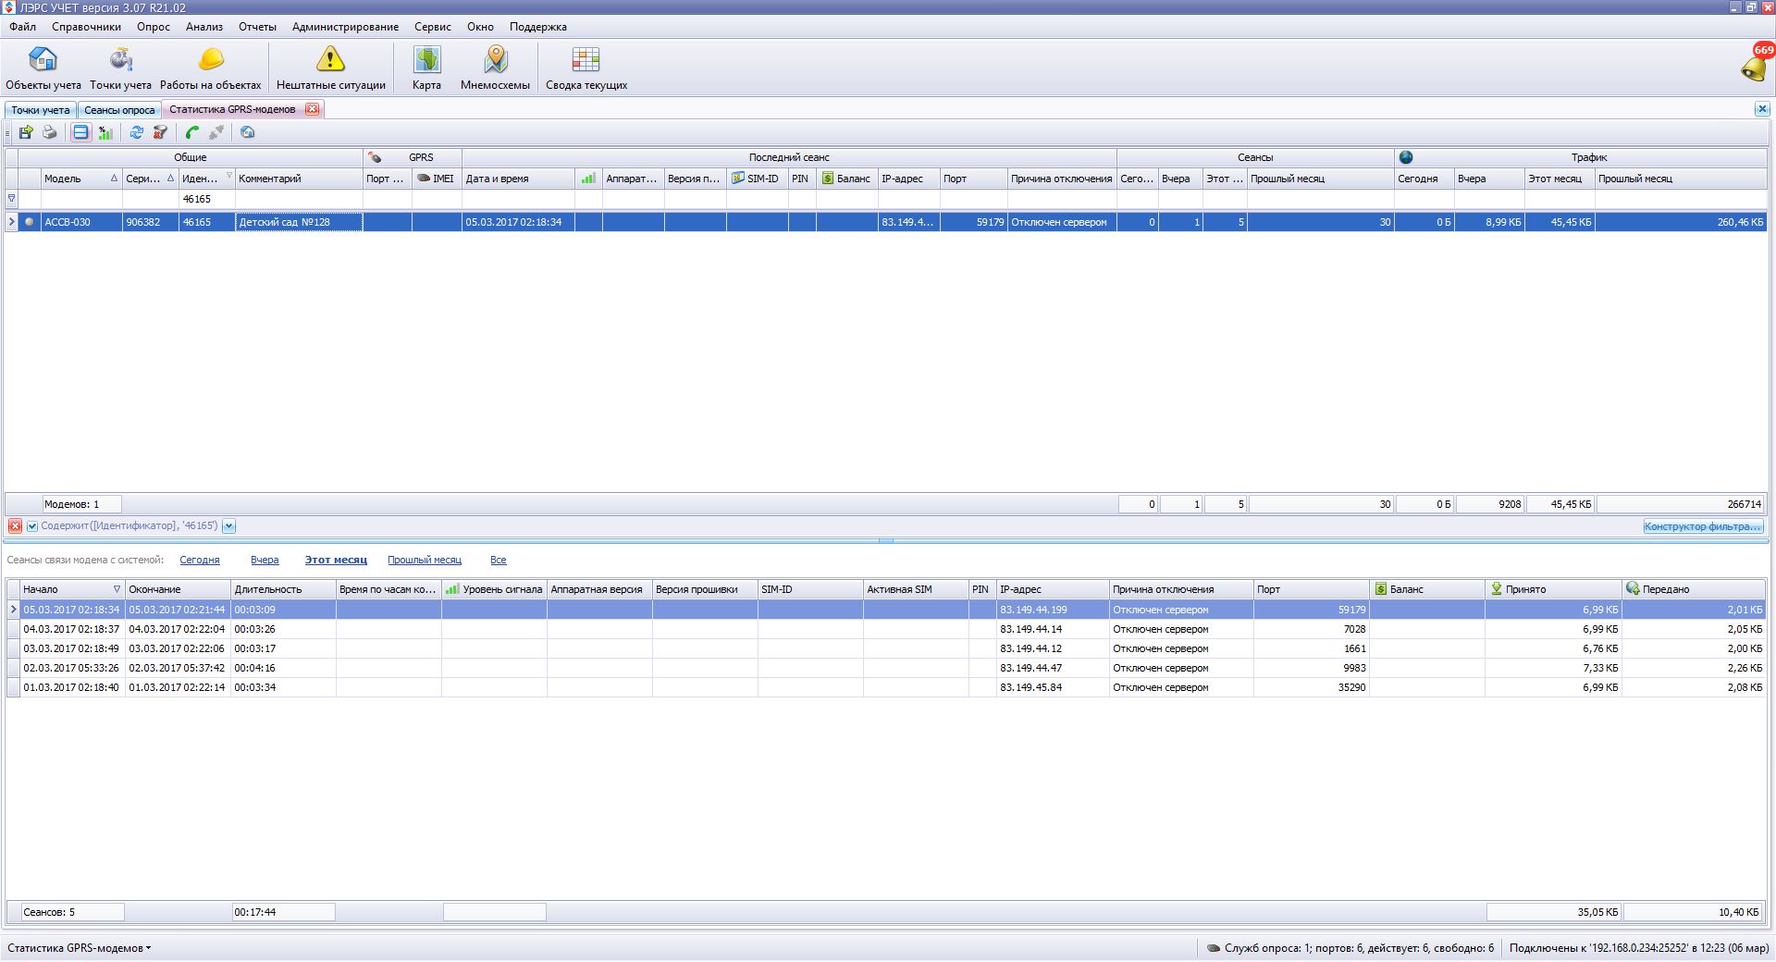Open the filter history dropdown arrow

228,526
